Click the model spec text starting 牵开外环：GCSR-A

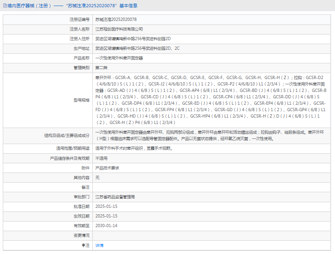point(211,100)
